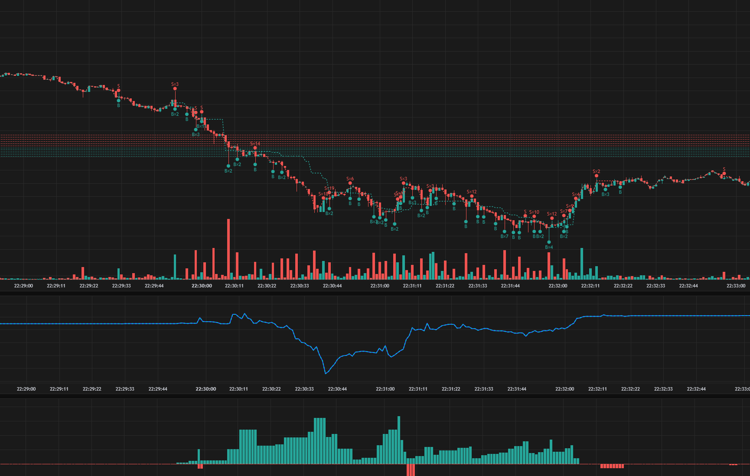Screen dimensions: 750x476
Task: Click the lowest dip of the blue line
Action: coord(326,373)
